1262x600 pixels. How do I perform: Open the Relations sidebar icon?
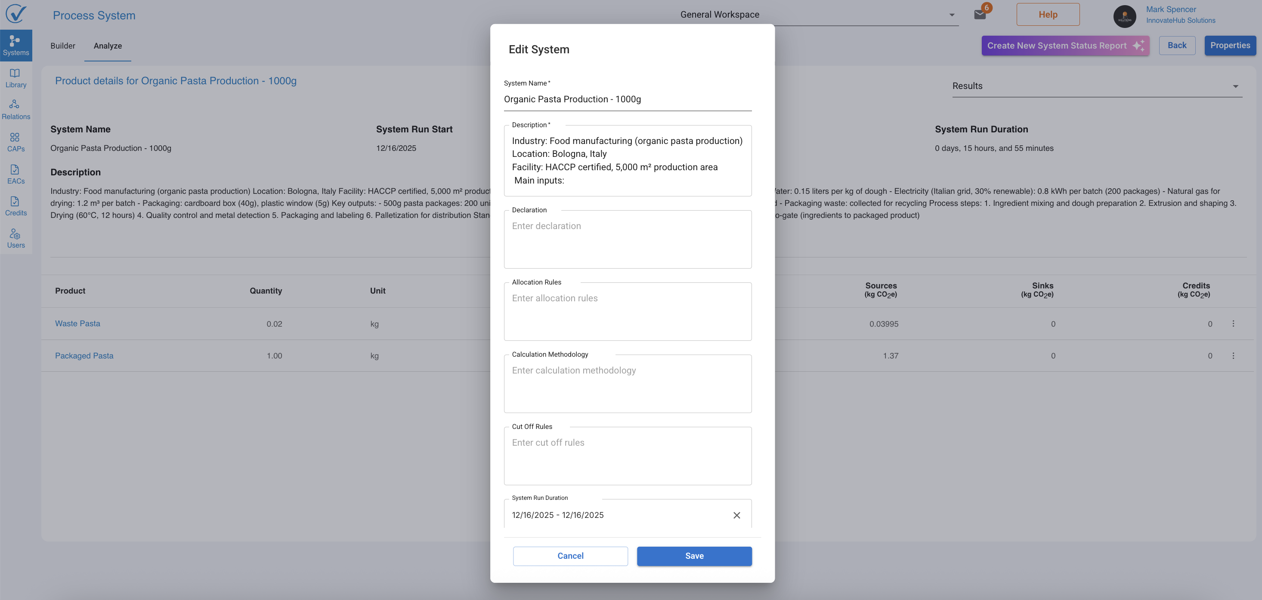tap(15, 110)
